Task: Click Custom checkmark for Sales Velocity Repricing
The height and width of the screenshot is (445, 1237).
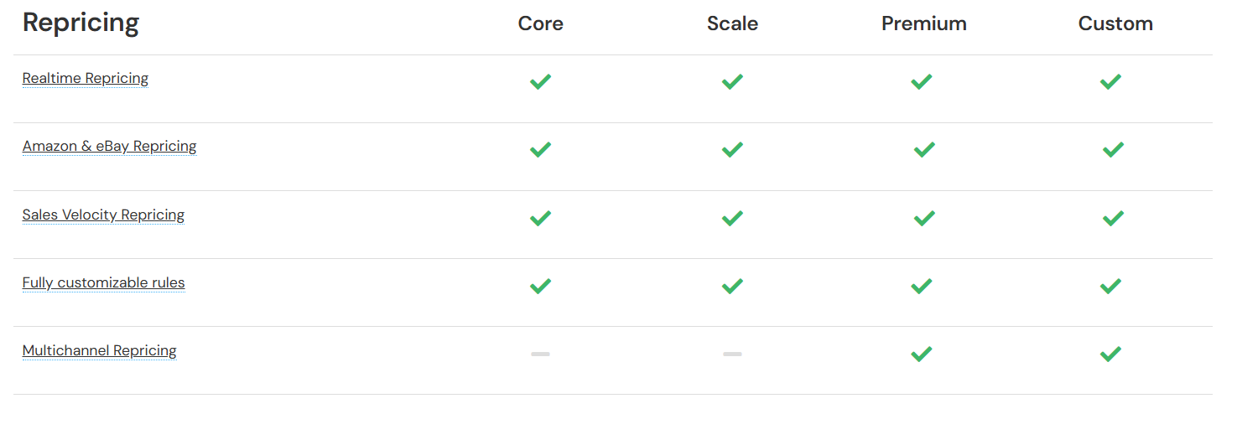Action: pyautogui.click(x=1113, y=218)
